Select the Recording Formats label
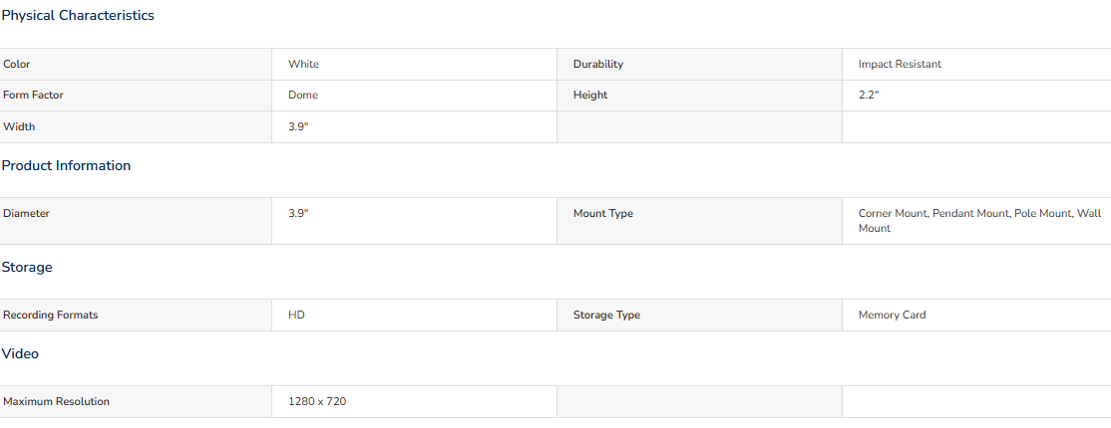 click(x=50, y=316)
